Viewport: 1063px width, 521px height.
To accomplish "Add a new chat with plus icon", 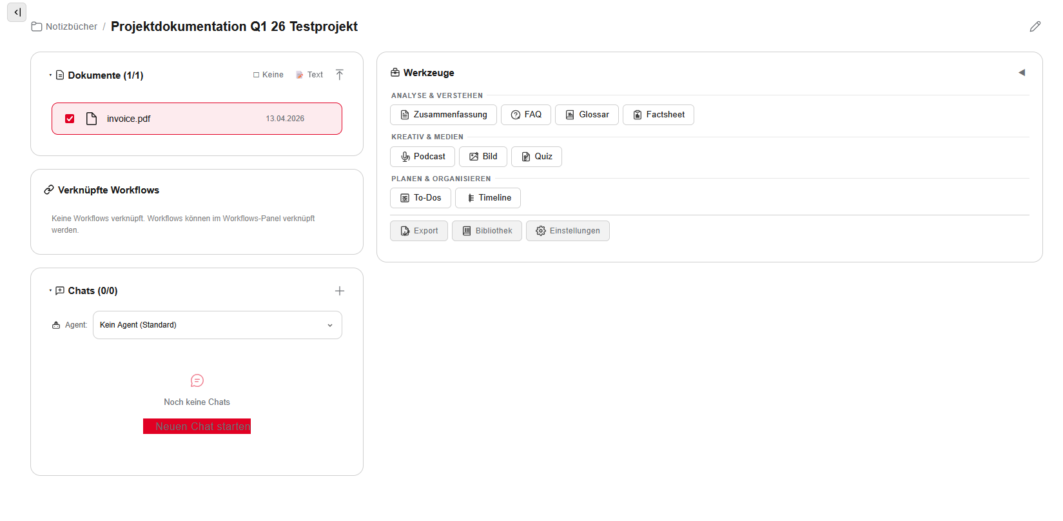I will click(x=340, y=291).
